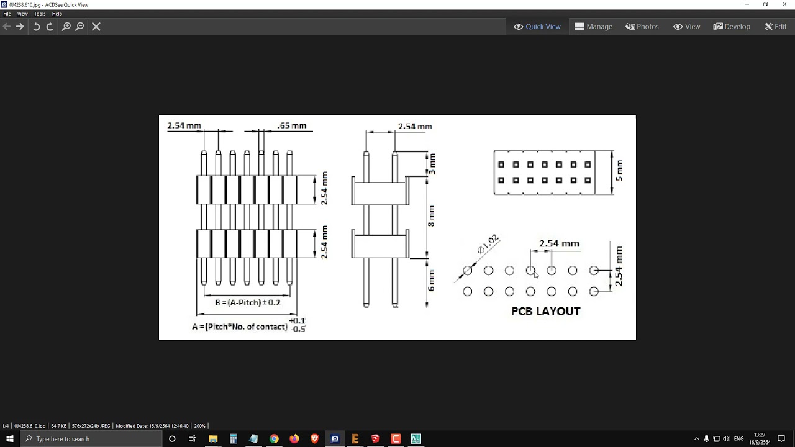Screen dimensions: 795x447
Task: Change the ENG input language
Action: point(739,439)
